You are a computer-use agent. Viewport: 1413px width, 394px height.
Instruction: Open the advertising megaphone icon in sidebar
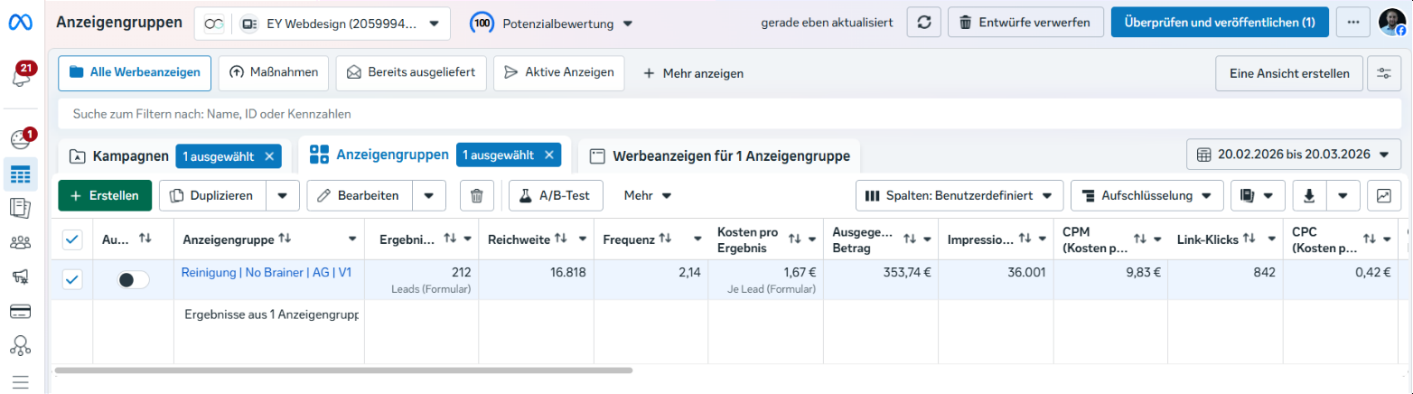pyautogui.click(x=21, y=277)
